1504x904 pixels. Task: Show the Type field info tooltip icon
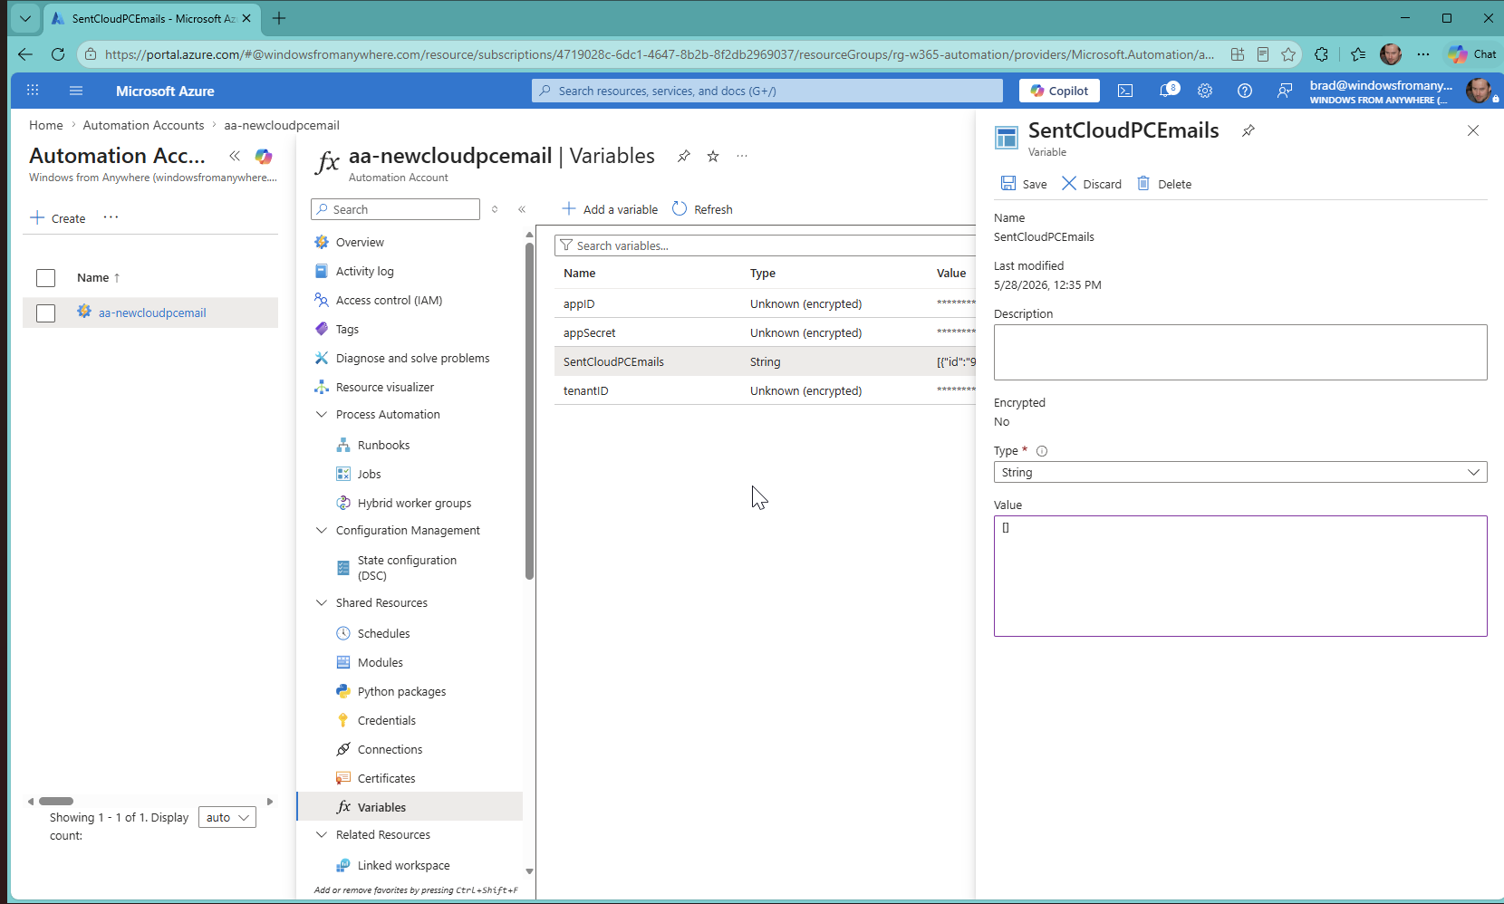coord(1042,451)
